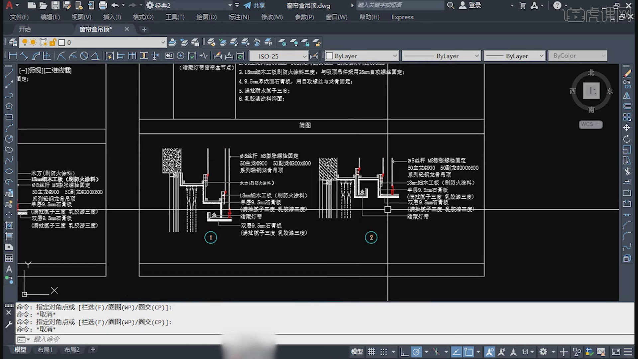Open the 绘图(D) menu
638x359 pixels.
click(206, 17)
